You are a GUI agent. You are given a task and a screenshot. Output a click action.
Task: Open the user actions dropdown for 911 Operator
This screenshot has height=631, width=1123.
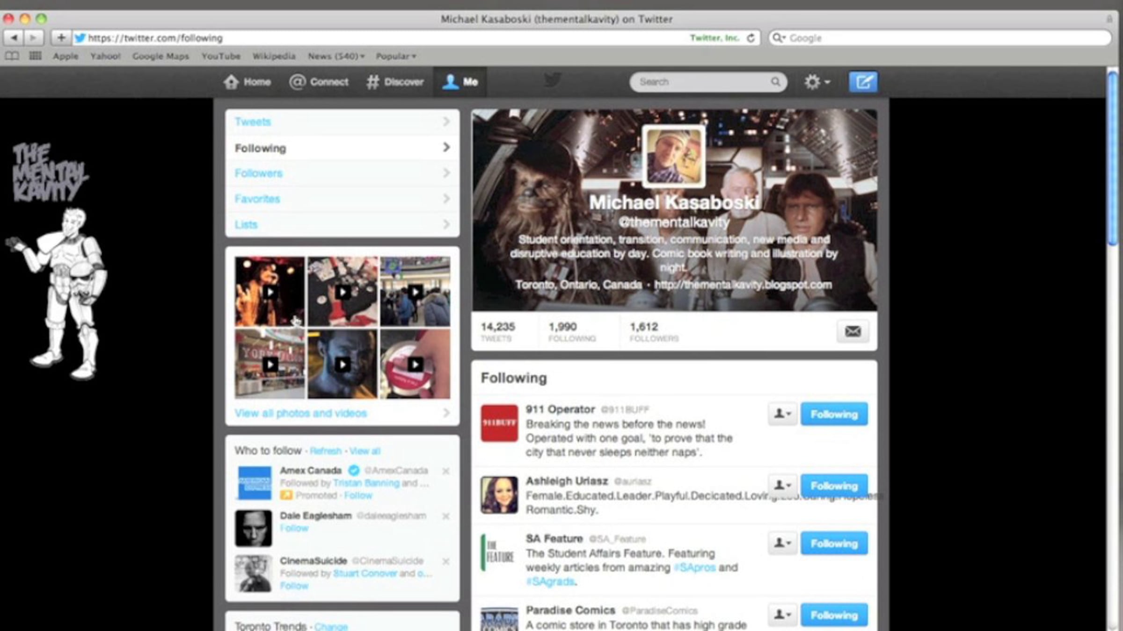782,414
